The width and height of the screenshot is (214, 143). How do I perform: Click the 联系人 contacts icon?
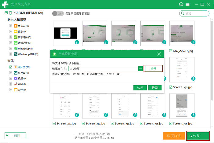(15, 26)
